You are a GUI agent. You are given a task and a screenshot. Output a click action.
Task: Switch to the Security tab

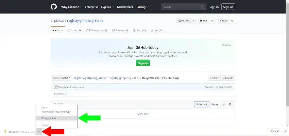click(139, 30)
